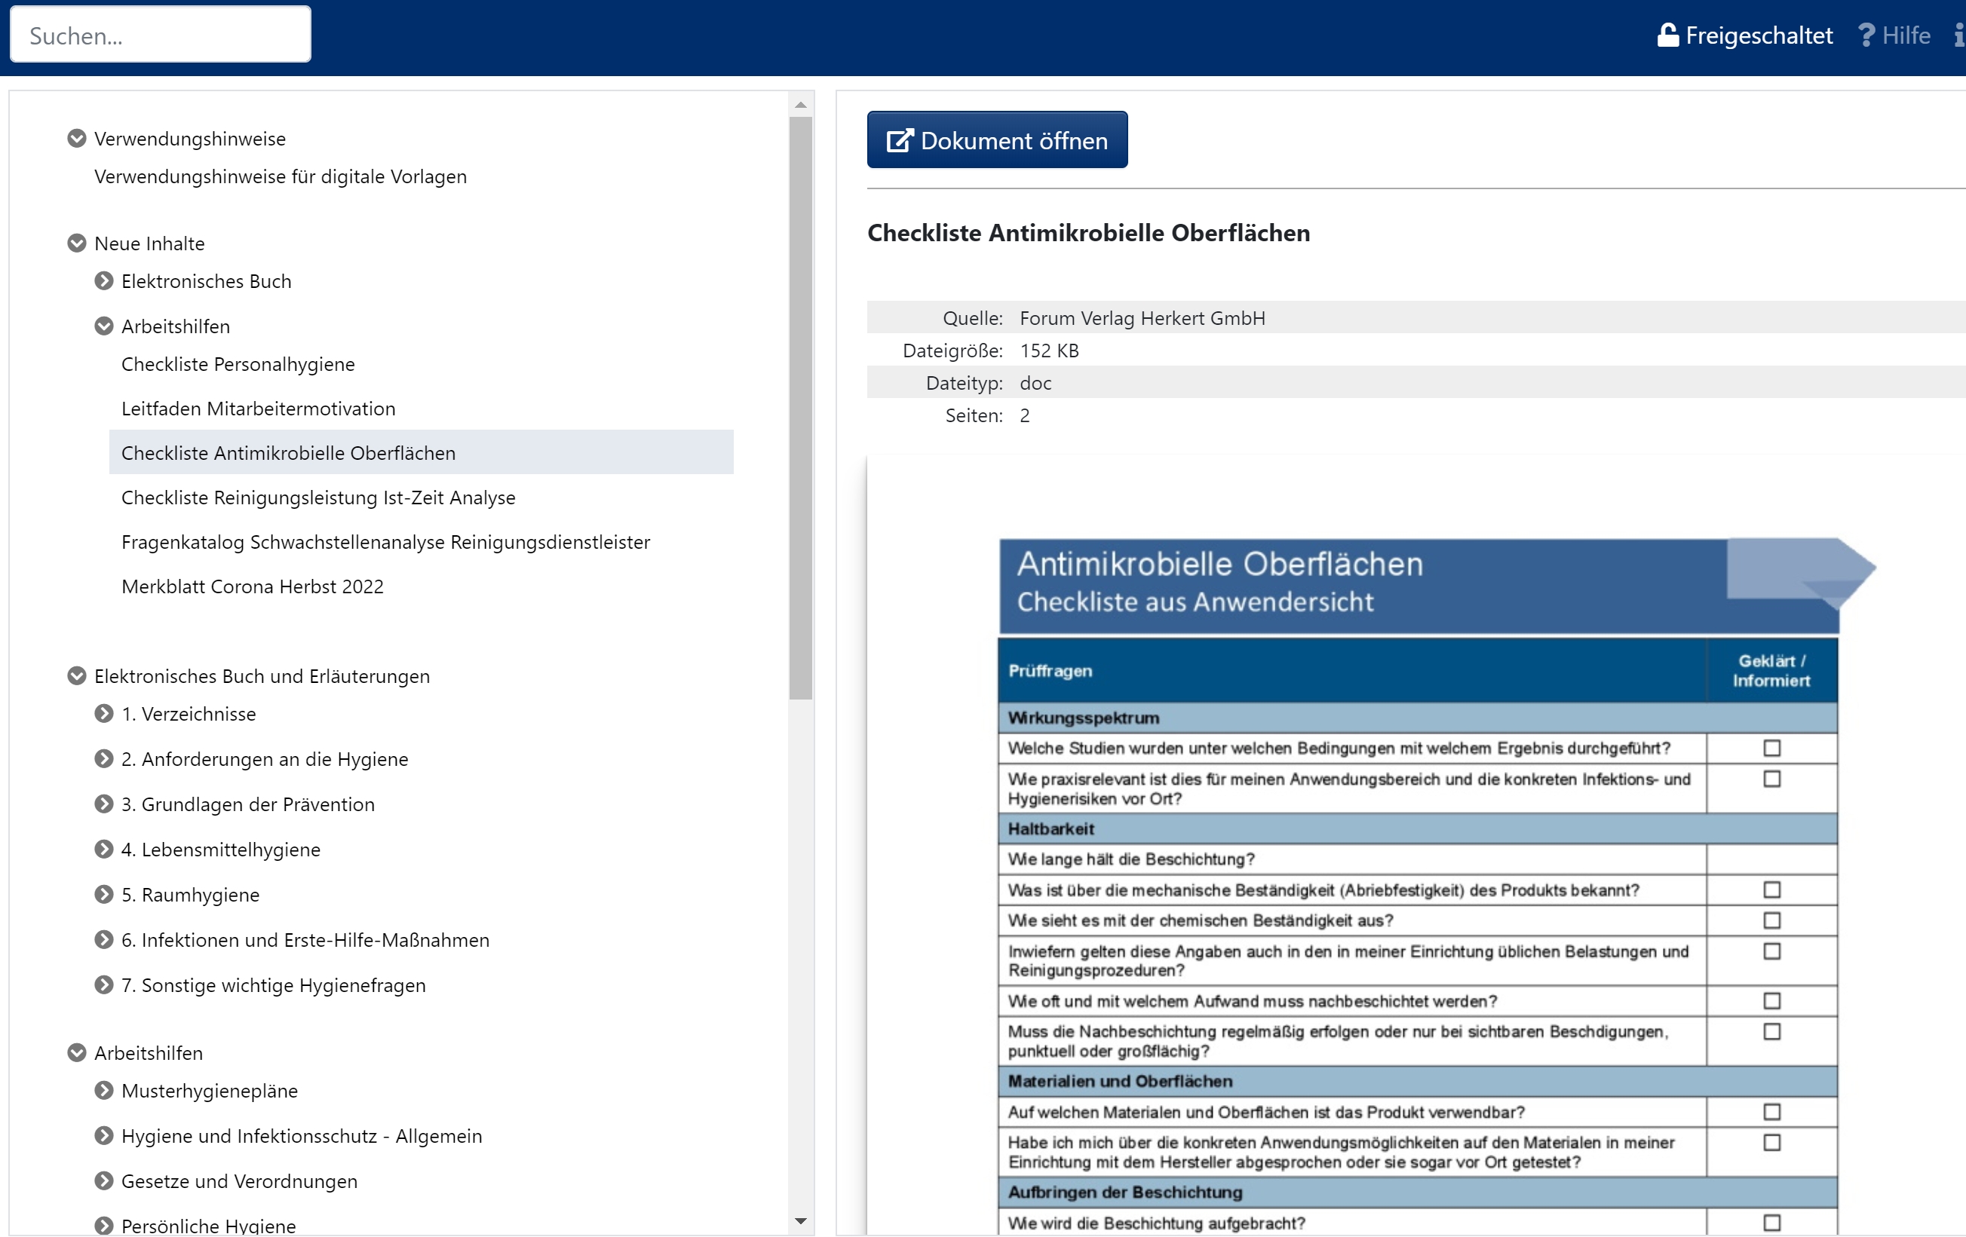Tick checkbox for 'Auf welchen Materialen' question
The height and width of the screenshot is (1237, 1966).
click(x=1771, y=1111)
